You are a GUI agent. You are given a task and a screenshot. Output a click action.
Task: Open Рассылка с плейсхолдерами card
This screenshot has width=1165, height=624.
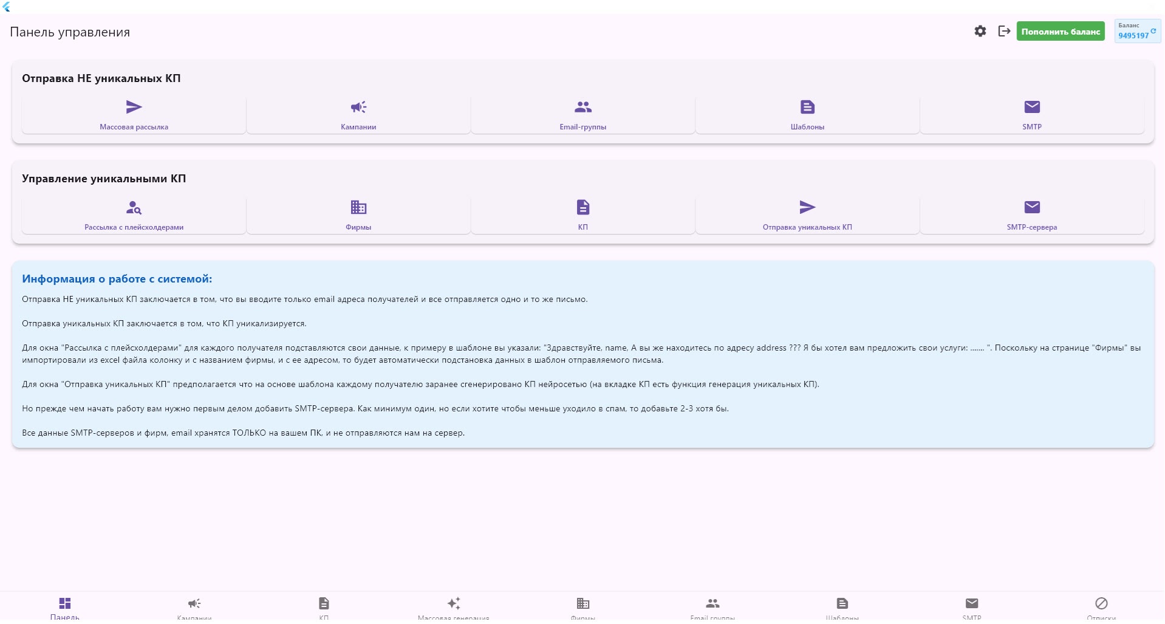pyautogui.click(x=134, y=215)
